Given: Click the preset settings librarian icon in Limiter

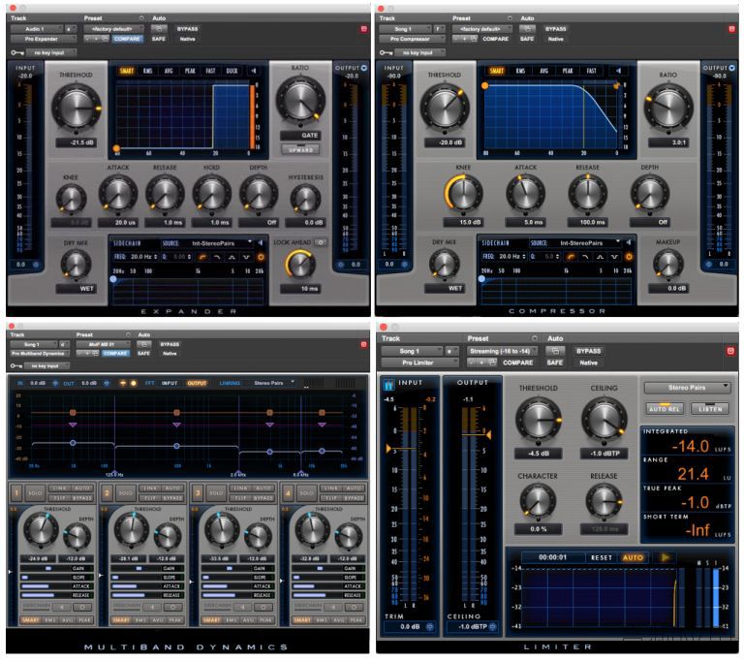Looking at the screenshot, I should (x=492, y=362).
